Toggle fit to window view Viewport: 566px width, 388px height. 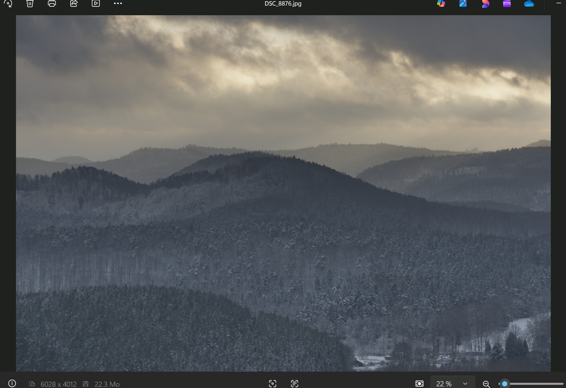tap(420, 384)
